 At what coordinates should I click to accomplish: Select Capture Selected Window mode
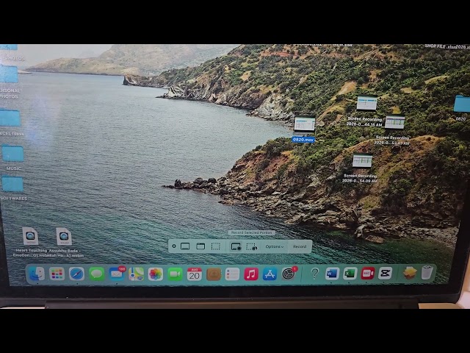tap(200, 246)
